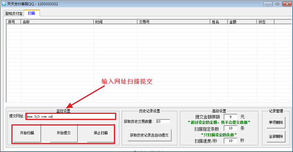Click 获取历史记录且自动提交 button
The height and width of the screenshot is (152, 293).
pos(149,135)
